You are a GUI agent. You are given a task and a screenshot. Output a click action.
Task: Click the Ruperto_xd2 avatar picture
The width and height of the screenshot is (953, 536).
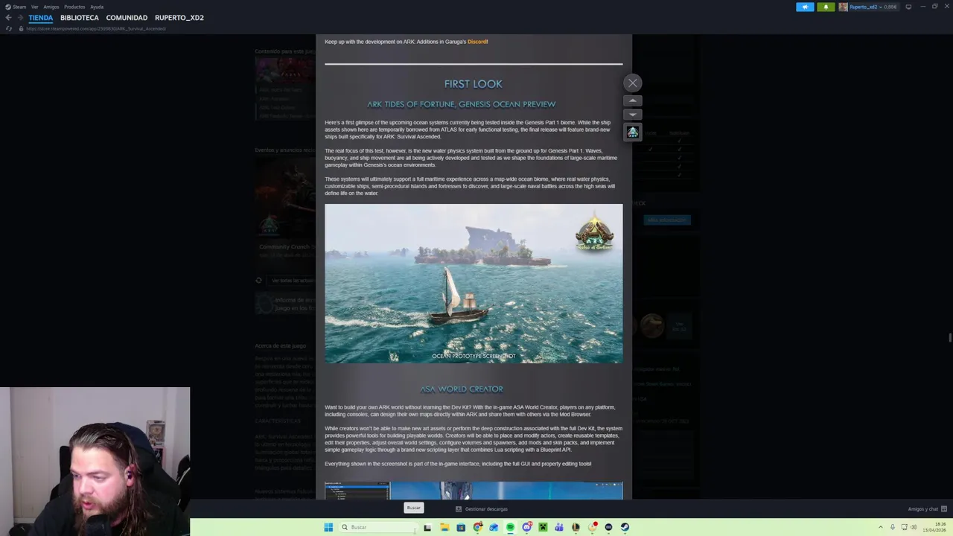tap(844, 7)
